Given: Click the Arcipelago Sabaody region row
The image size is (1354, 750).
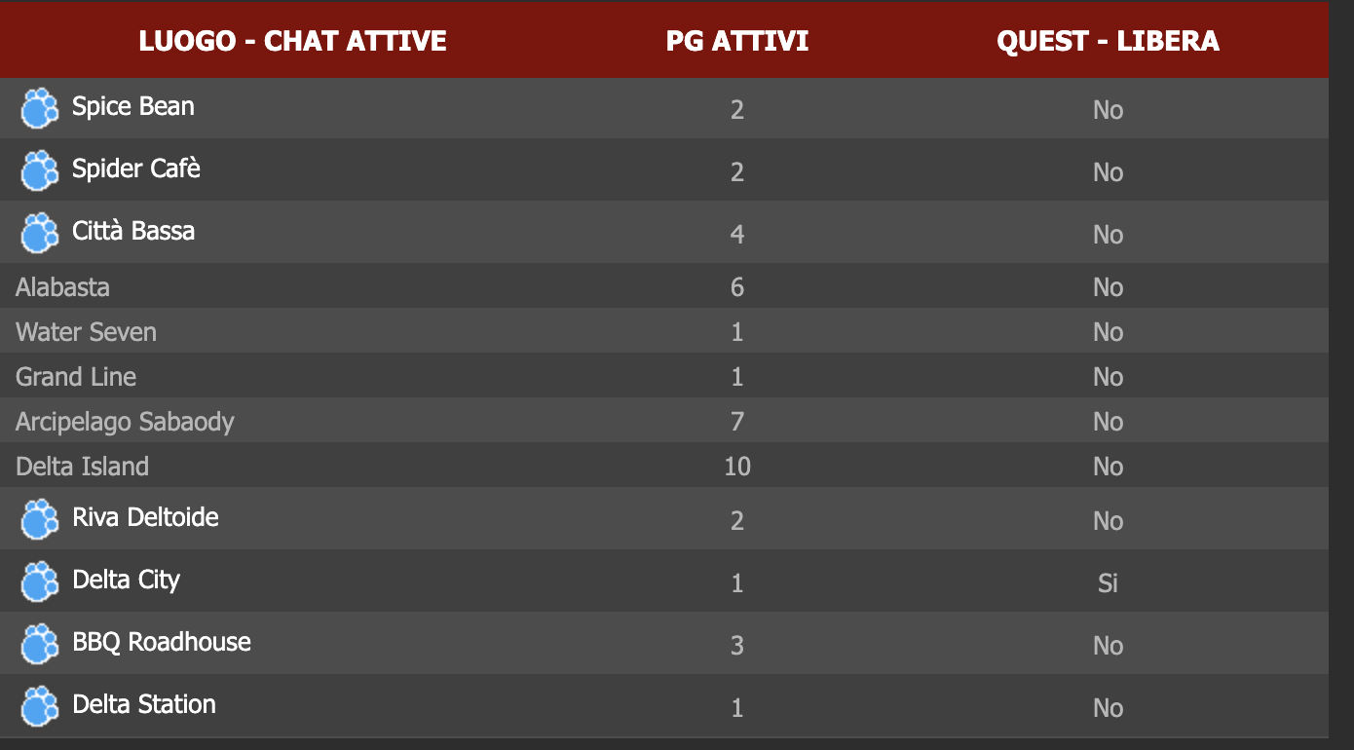Looking at the screenshot, I should coord(664,421).
